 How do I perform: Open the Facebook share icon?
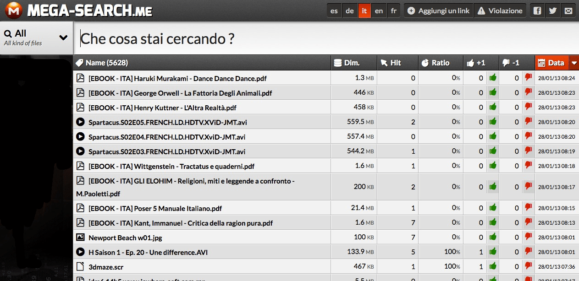(537, 11)
